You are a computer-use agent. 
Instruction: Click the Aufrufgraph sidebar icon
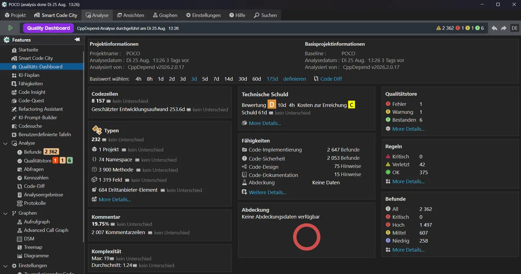coord(20,222)
